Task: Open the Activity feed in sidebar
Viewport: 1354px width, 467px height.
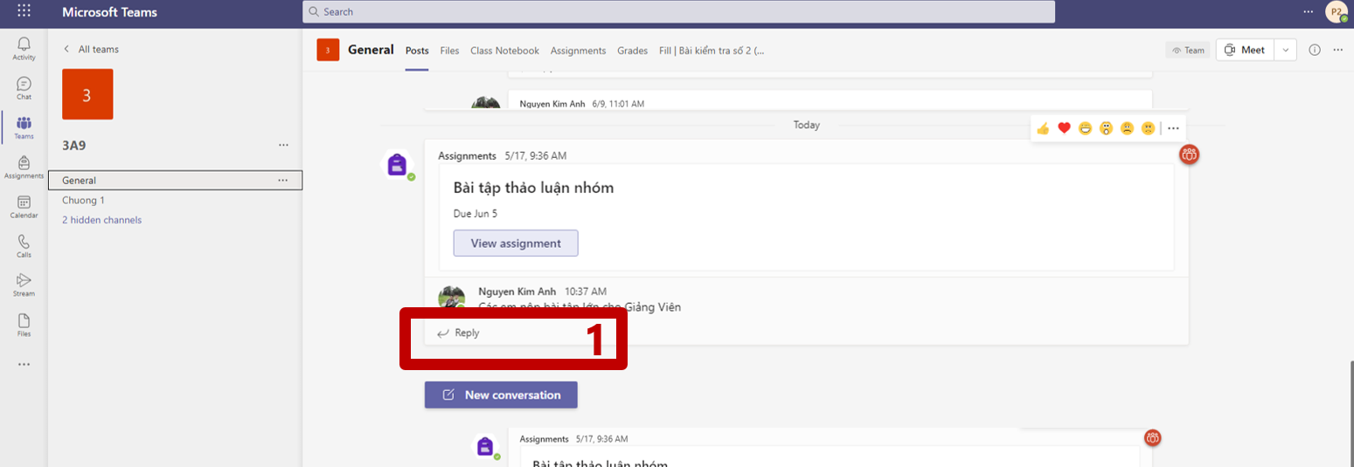Action: coord(24,48)
